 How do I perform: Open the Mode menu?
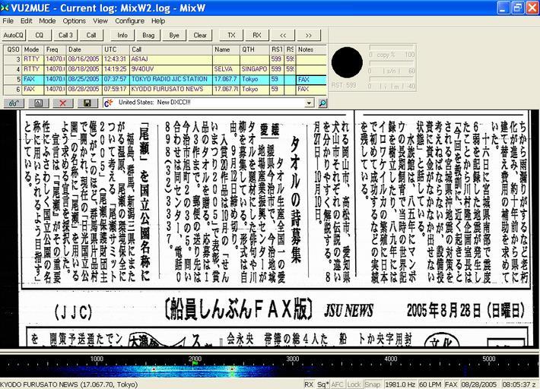click(x=47, y=21)
